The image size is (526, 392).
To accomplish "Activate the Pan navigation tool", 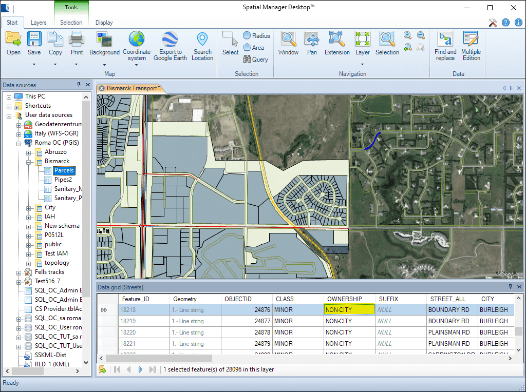I will pyautogui.click(x=312, y=40).
